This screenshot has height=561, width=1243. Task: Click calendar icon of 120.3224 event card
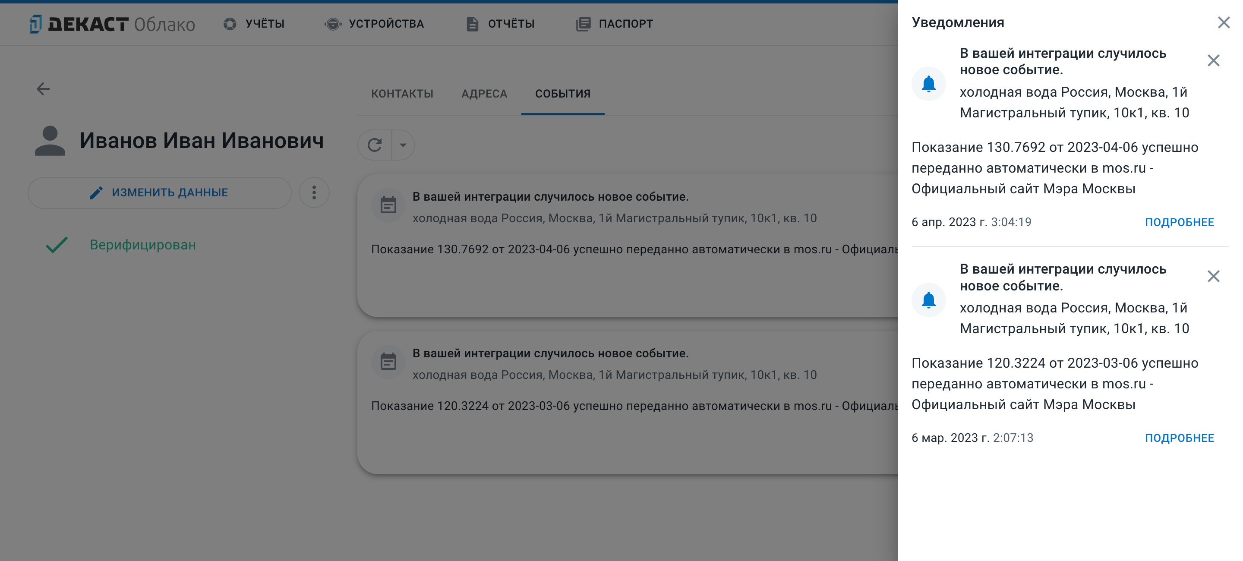388,362
